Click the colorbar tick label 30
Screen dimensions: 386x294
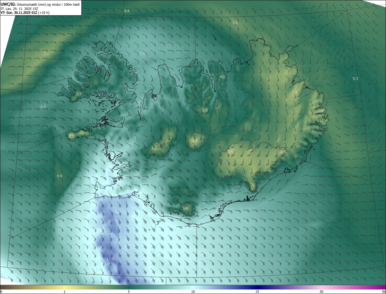tap(321, 292)
